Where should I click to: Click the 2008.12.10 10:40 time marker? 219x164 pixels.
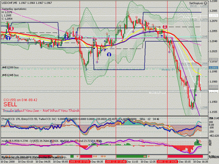pos(116,162)
